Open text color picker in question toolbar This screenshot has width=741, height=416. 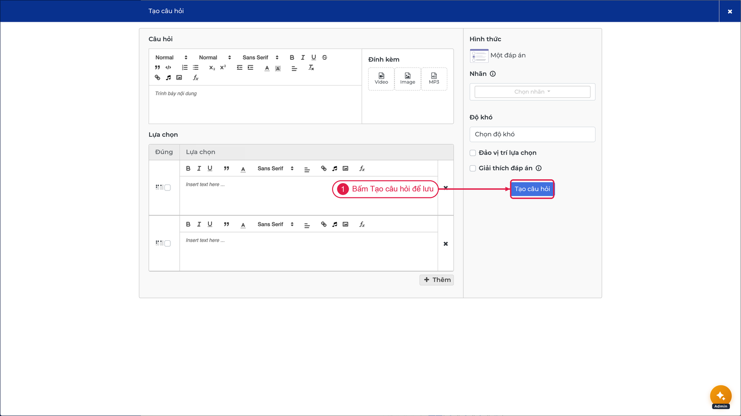(x=267, y=67)
